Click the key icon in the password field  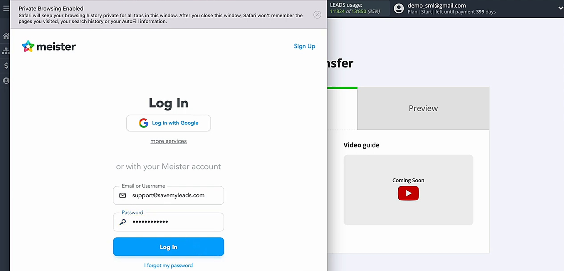(123, 222)
